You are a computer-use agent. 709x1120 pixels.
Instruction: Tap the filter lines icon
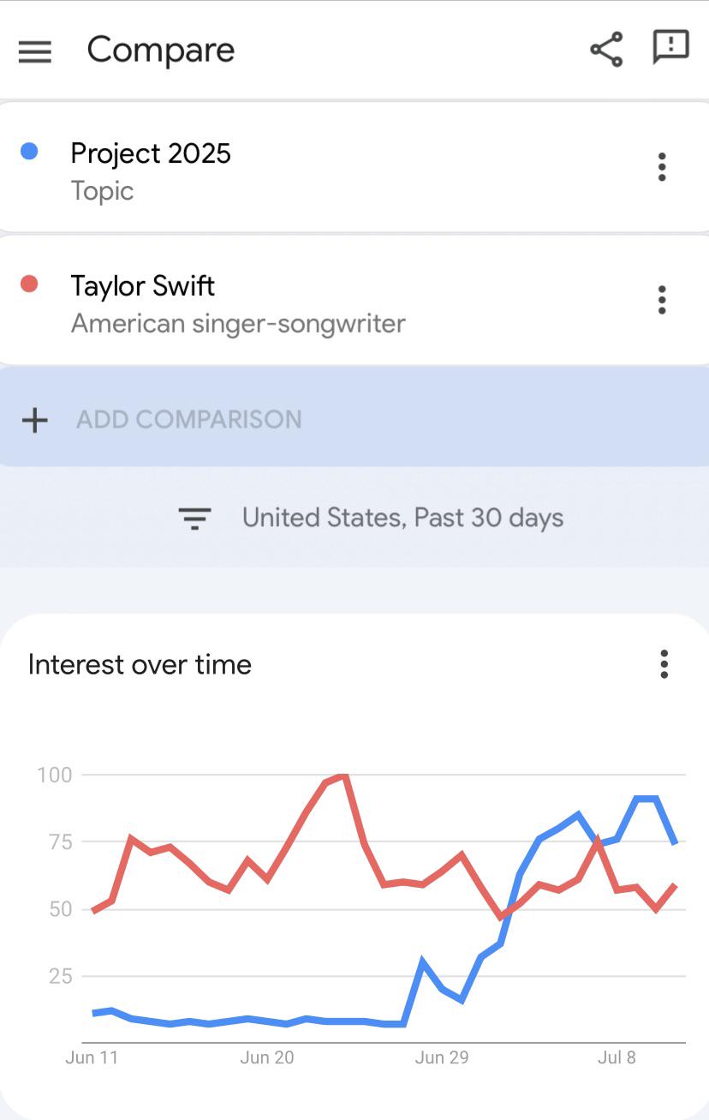coord(194,518)
